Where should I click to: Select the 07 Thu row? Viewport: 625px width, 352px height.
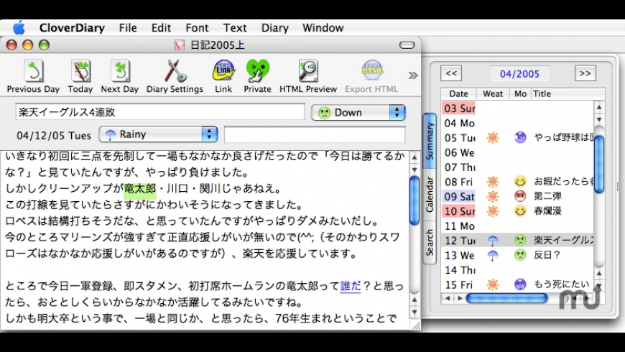pos(517,167)
